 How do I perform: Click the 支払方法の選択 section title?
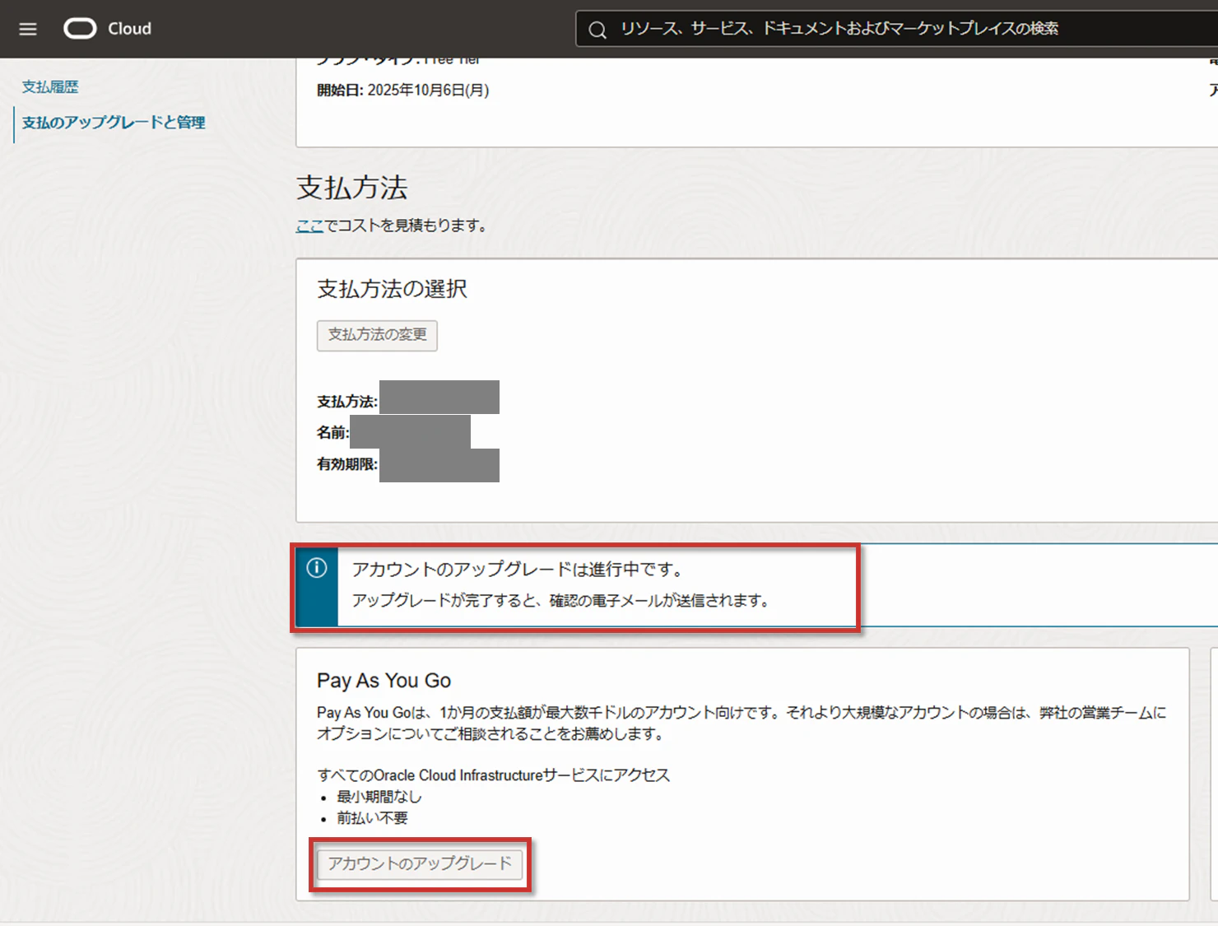point(392,289)
